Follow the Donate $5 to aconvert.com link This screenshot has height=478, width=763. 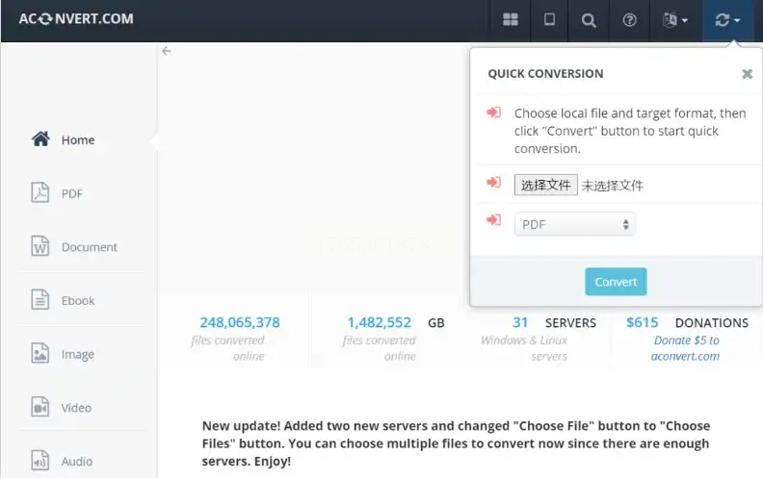686,348
